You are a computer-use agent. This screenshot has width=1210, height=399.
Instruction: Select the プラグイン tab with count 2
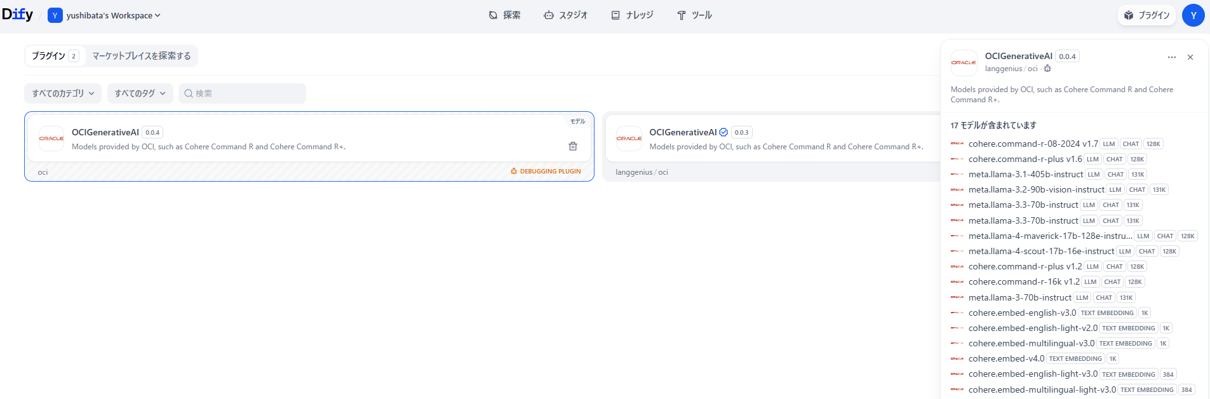[55, 56]
